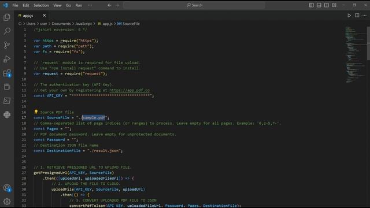Open the Run and Debug view
Viewport: 370px width, 208px height.
point(7,59)
